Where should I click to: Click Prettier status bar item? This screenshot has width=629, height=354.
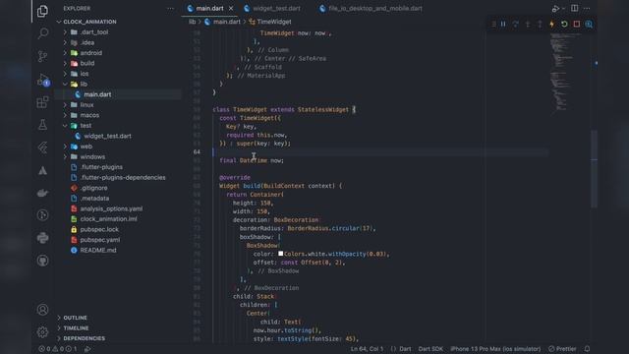[x=562, y=349]
